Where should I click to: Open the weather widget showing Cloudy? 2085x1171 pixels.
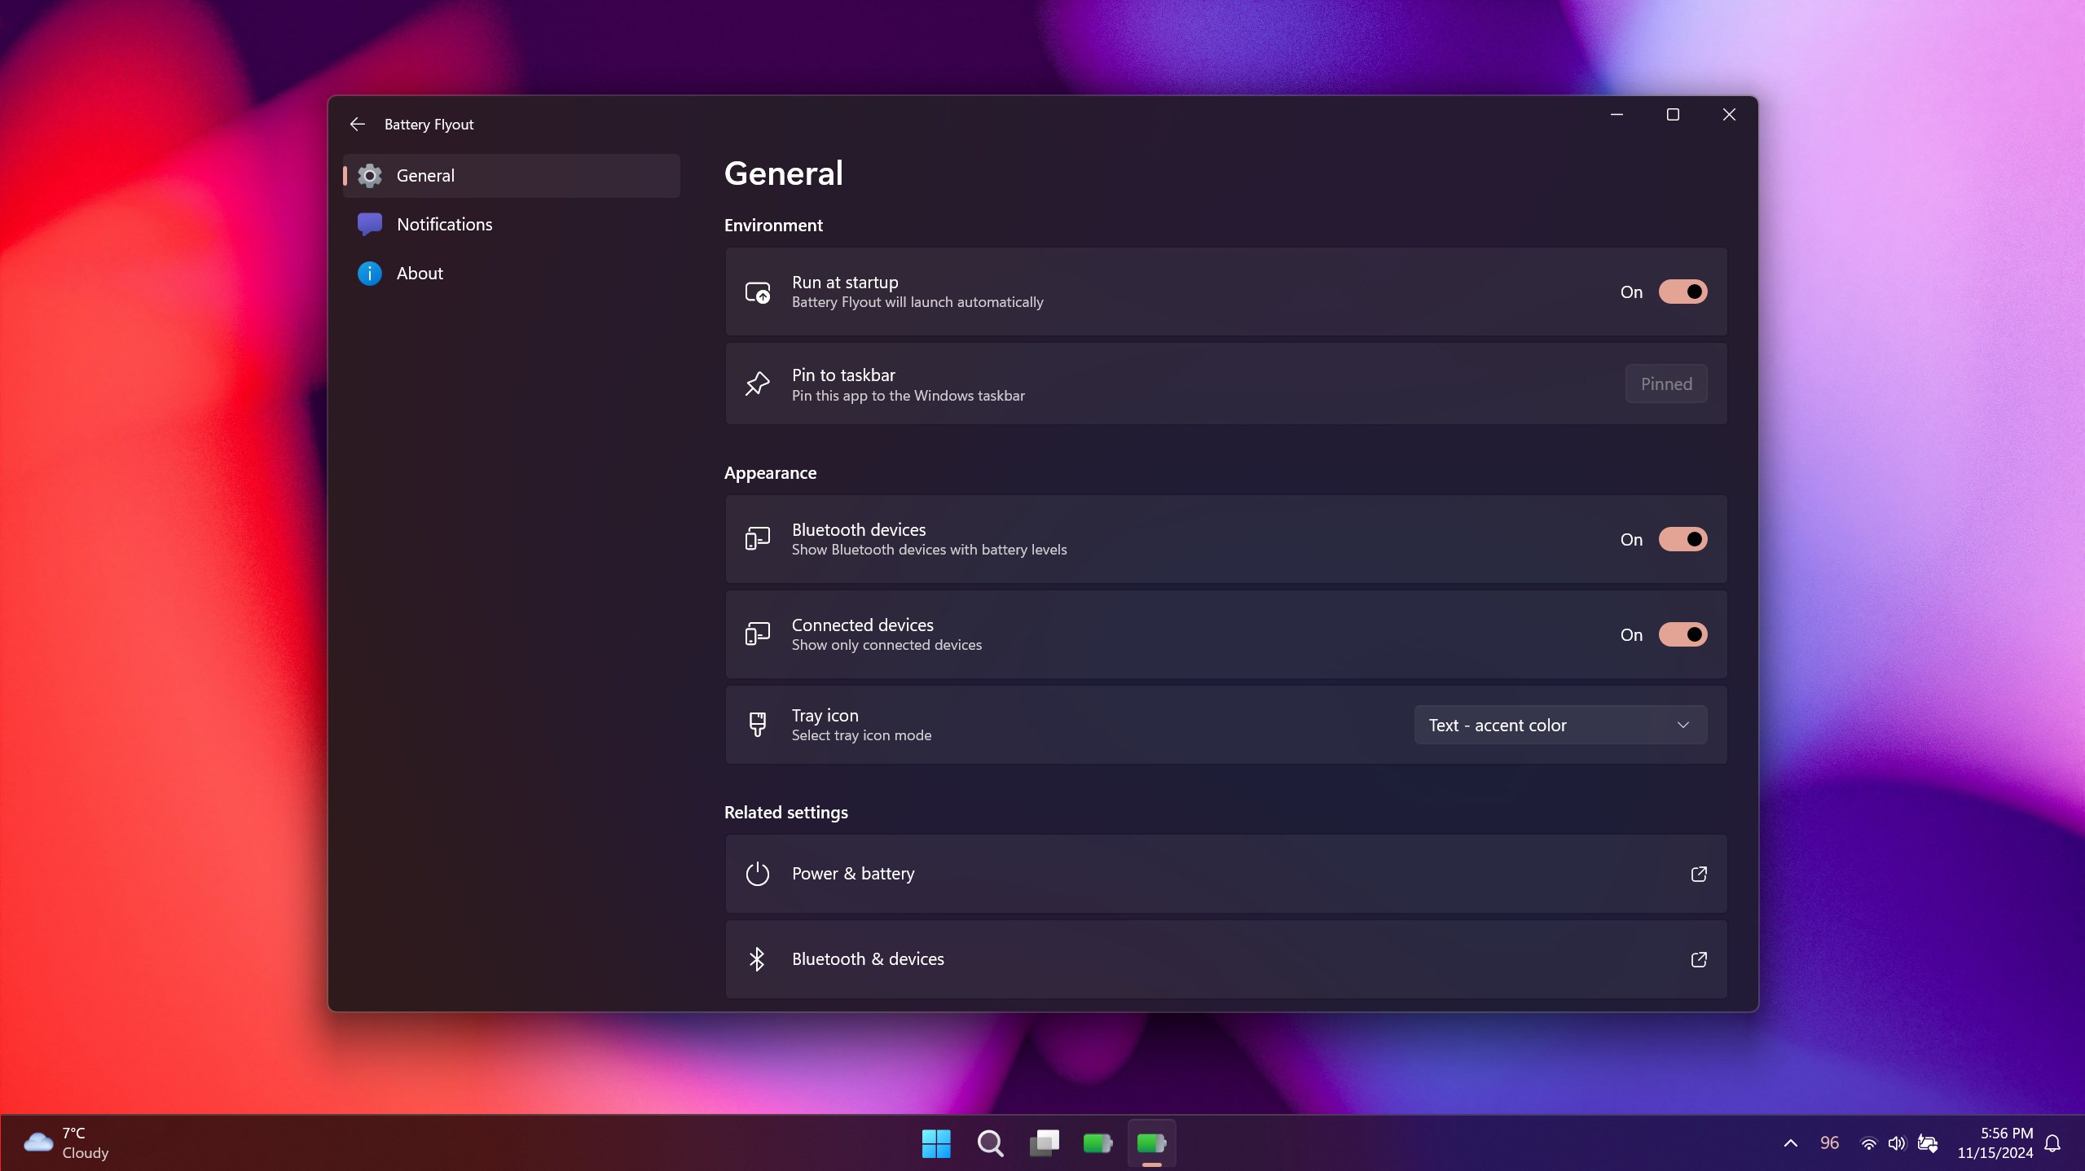point(67,1142)
